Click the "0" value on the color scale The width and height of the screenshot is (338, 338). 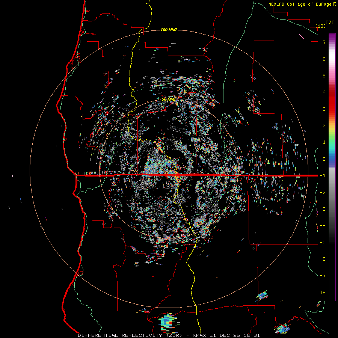324,159
